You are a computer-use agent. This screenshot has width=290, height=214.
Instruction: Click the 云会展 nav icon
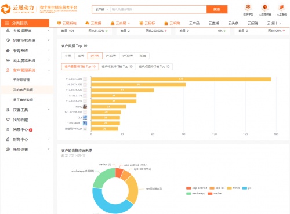(113, 23)
